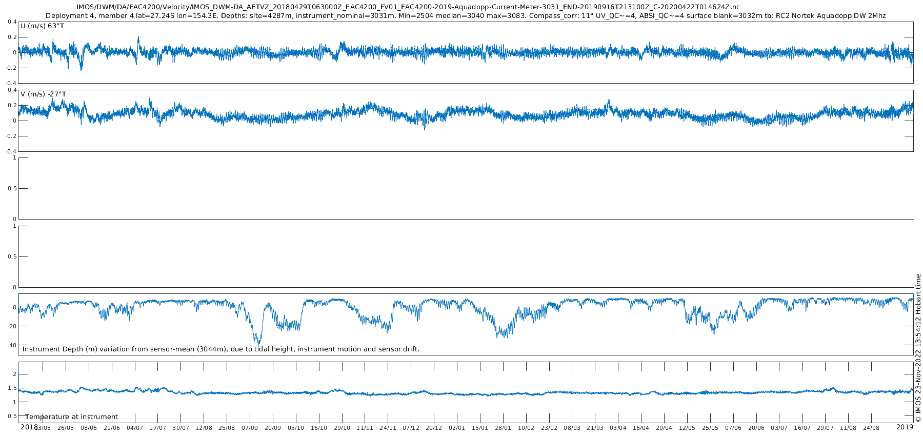Click the '24/11' date tick label

[x=388, y=428]
